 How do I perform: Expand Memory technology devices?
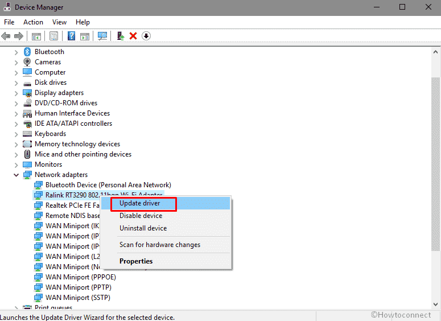[x=16, y=145]
